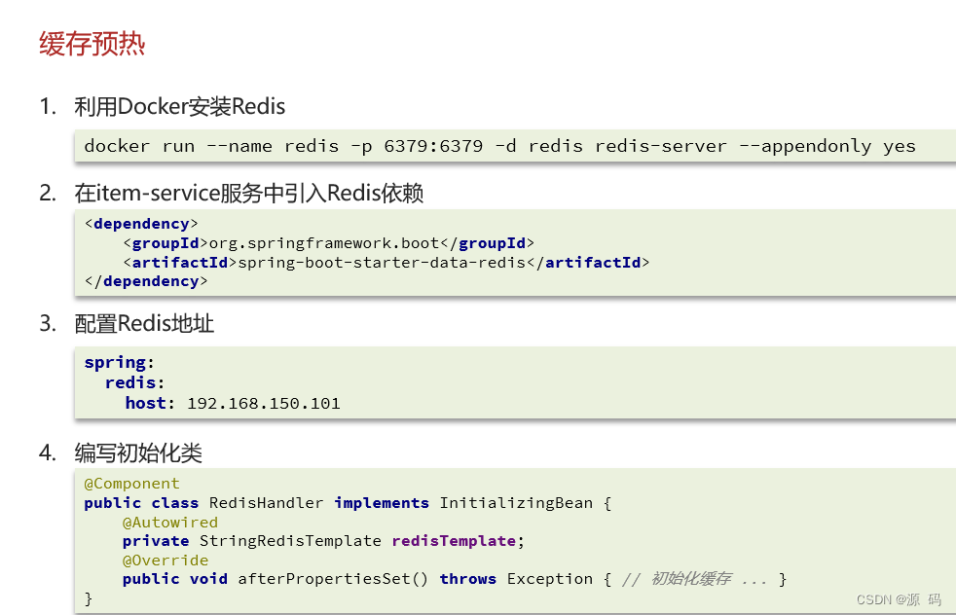Click the groupId org.springframework.boot line
This screenshot has height=615, width=956.
[x=329, y=243]
